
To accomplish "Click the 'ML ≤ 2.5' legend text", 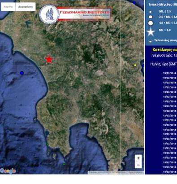I will [x=165, y=11].
